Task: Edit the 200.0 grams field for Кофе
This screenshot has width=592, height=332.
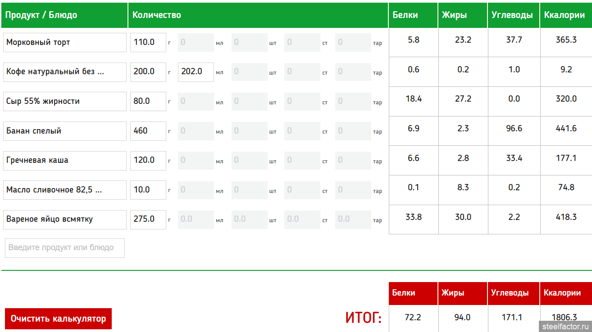Action: tap(148, 72)
